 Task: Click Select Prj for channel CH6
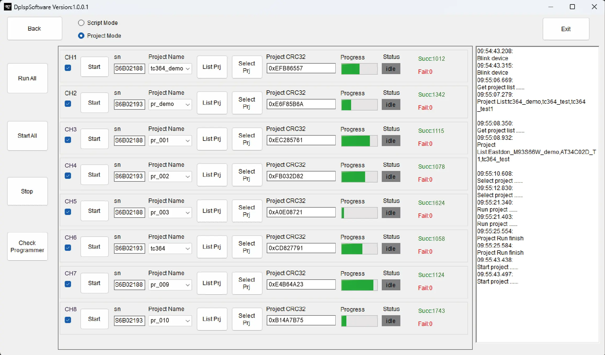[x=247, y=247]
